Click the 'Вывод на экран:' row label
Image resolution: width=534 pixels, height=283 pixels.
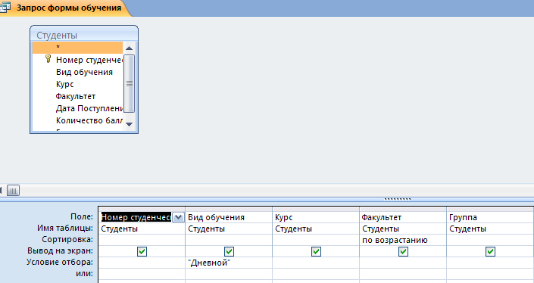pos(60,250)
